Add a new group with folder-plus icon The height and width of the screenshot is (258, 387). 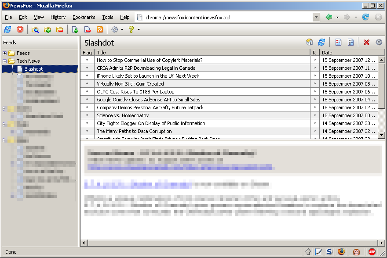47,30
